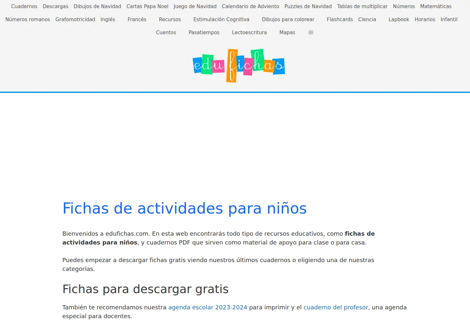
Task: Expand the Estimulación Cognitiva menu
Action: [221, 20]
